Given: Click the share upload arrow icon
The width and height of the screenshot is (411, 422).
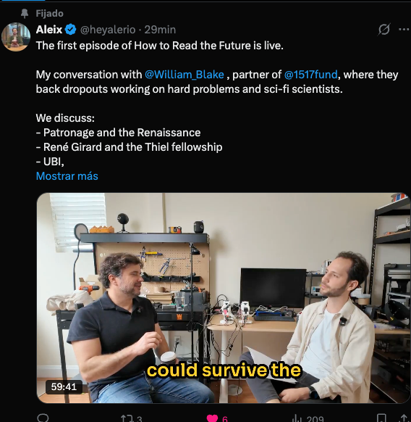Looking at the screenshot, I should (405, 418).
